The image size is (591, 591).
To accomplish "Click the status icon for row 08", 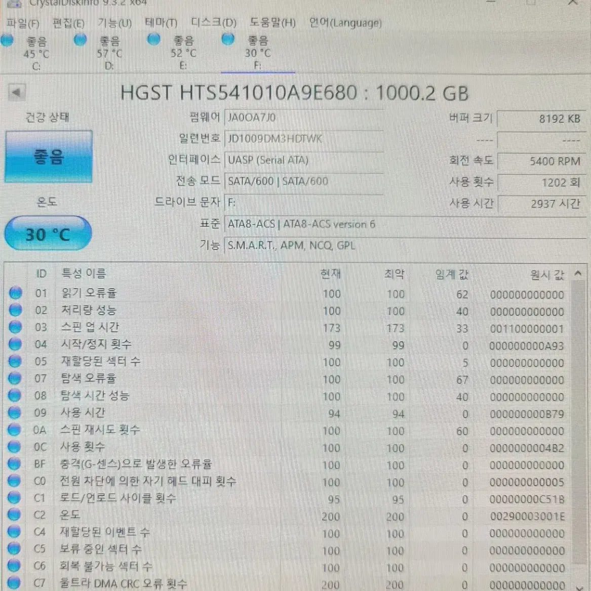I will pyautogui.click(x=15, y=395).
